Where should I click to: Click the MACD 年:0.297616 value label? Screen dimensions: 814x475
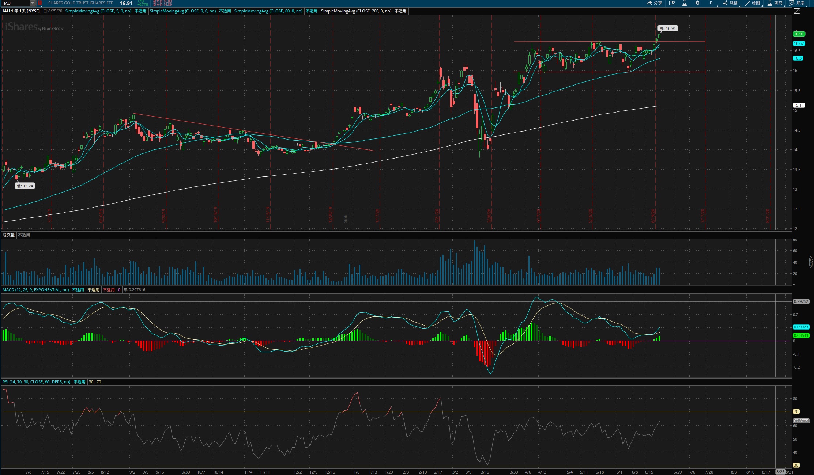(134, 290)
